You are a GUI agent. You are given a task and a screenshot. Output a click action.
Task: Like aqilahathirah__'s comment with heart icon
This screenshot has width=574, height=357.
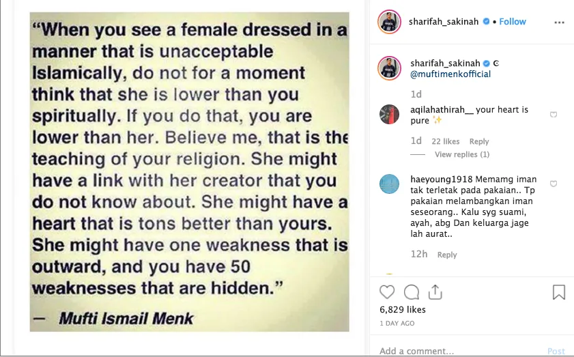[554, 115]
